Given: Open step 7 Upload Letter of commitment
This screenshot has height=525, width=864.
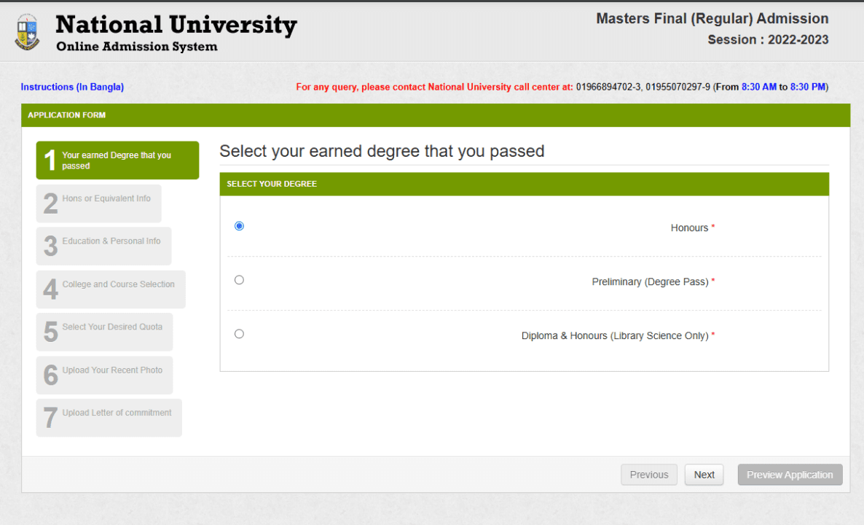Looking at the screenshot, I should point(109,418).
